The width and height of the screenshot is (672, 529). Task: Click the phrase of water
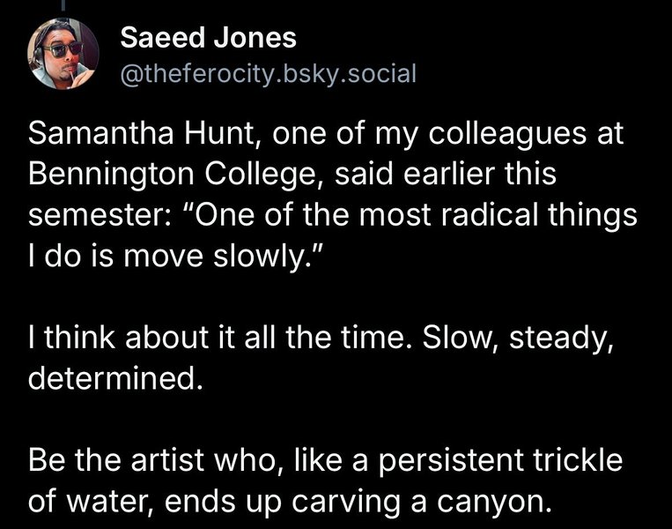tap(92, 501)
